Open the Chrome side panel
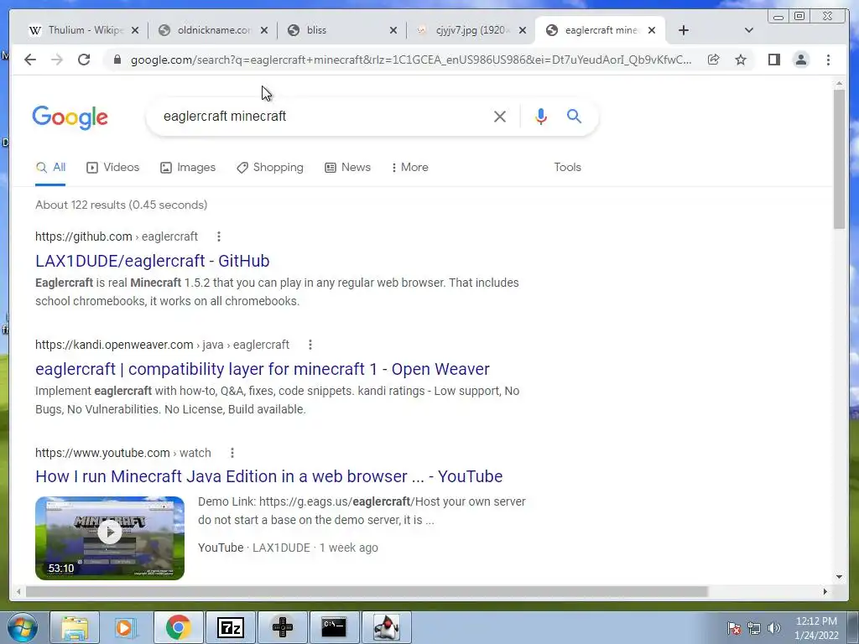This screenshot has width=859, height=644. pos(774,60)
